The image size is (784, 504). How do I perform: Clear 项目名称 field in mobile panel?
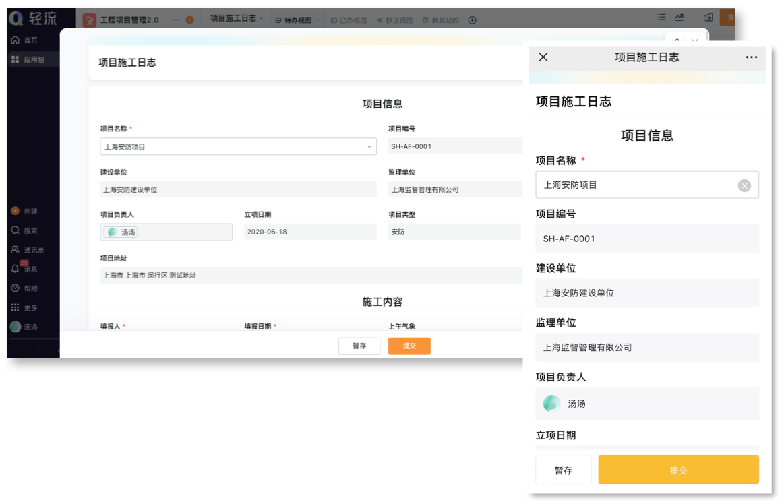pos(744,185)
